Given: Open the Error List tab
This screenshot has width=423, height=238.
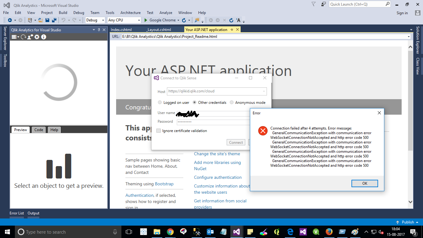Looking at the screenshot, I should [17, 213].
